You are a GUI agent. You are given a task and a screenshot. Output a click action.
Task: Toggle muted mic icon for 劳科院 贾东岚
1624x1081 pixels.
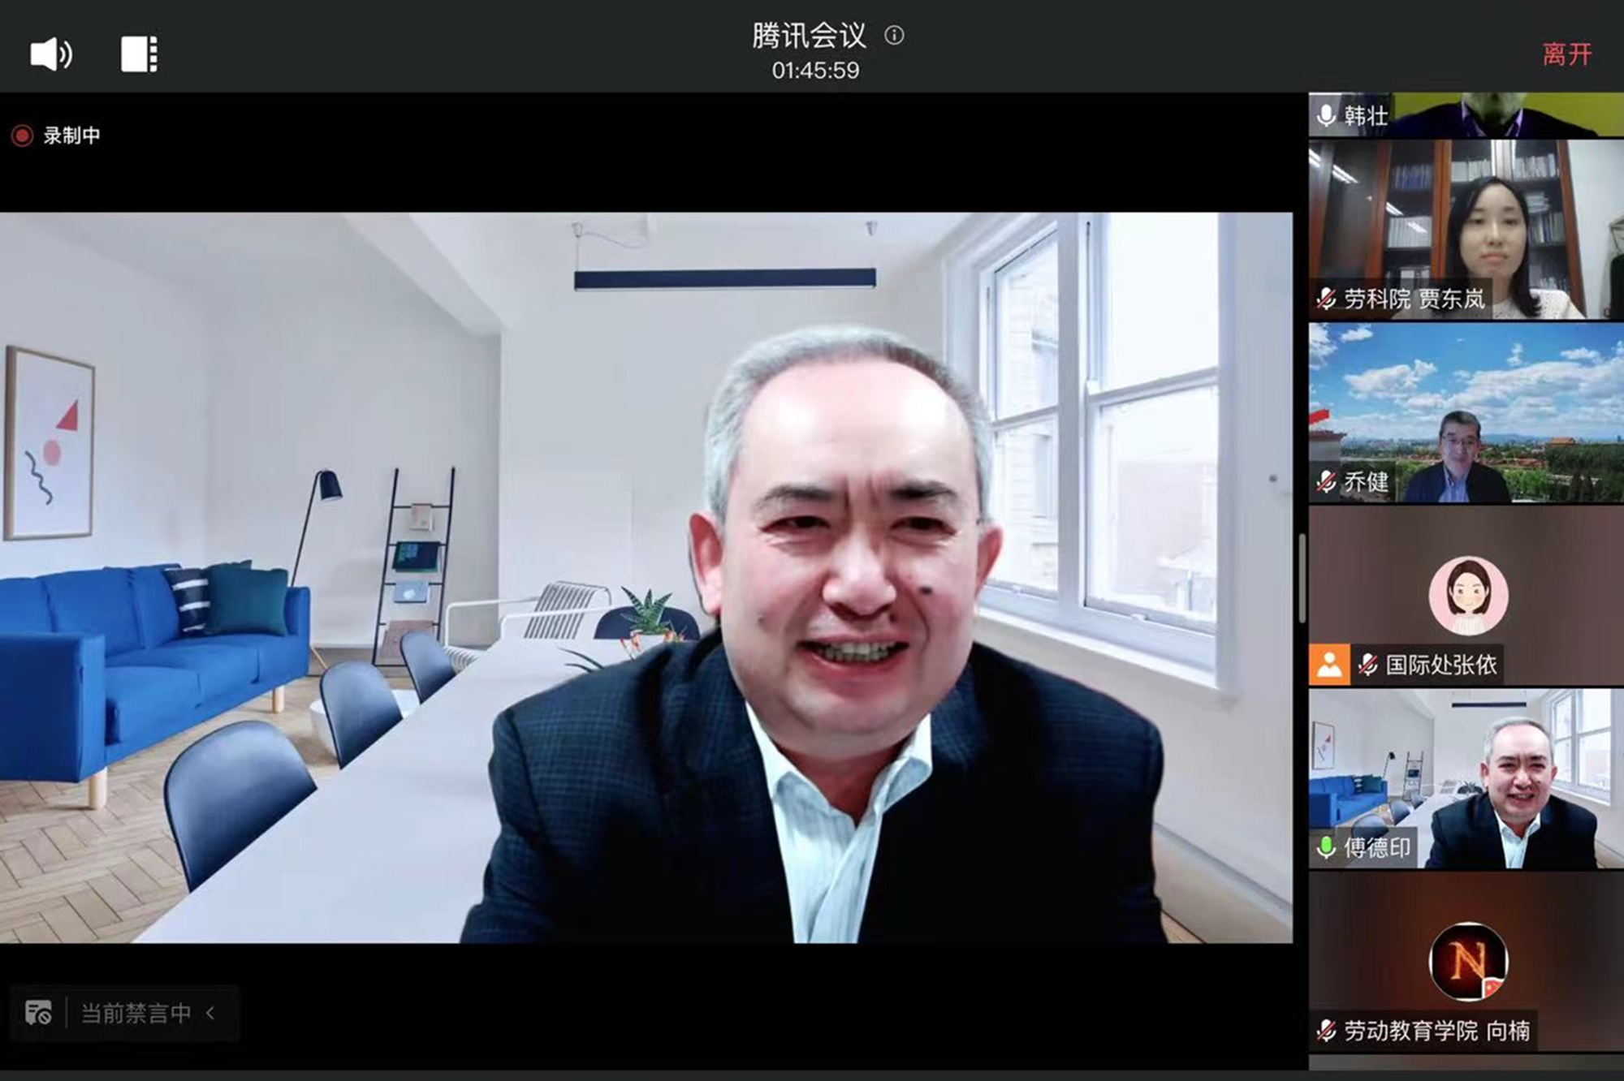click(x=1326, y=299)
